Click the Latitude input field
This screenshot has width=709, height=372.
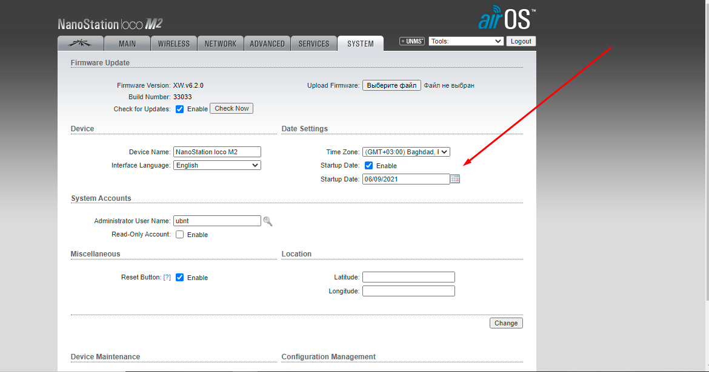pos(408,277)
